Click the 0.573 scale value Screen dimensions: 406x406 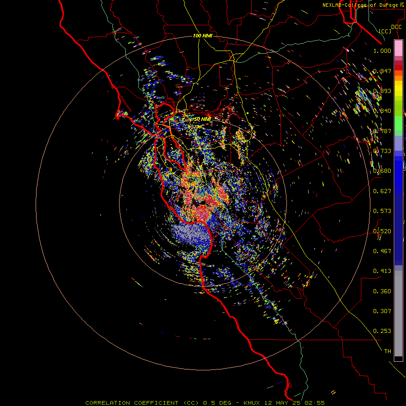(382, 211)
